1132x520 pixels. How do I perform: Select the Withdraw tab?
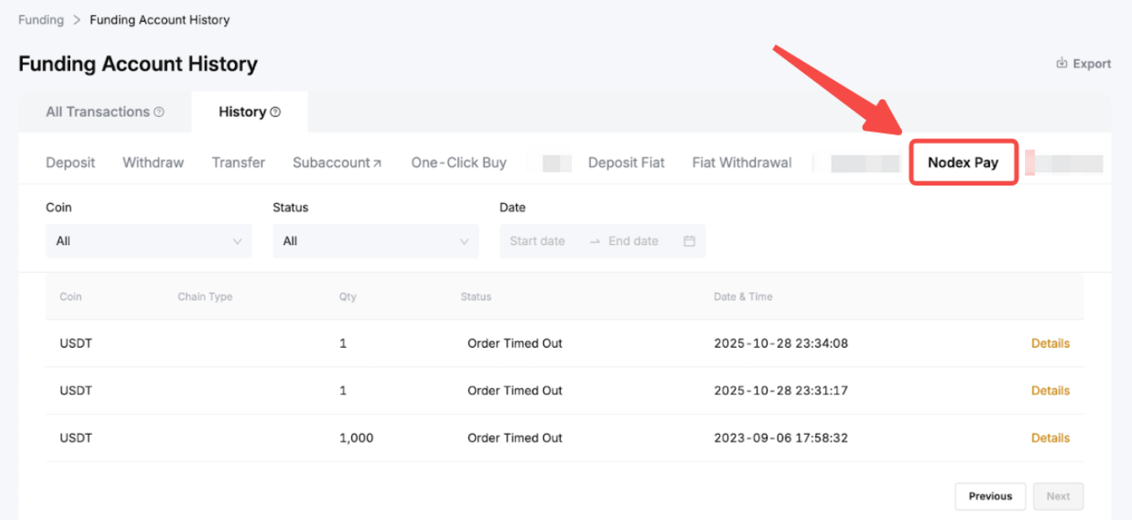click(x=153, y=162)
